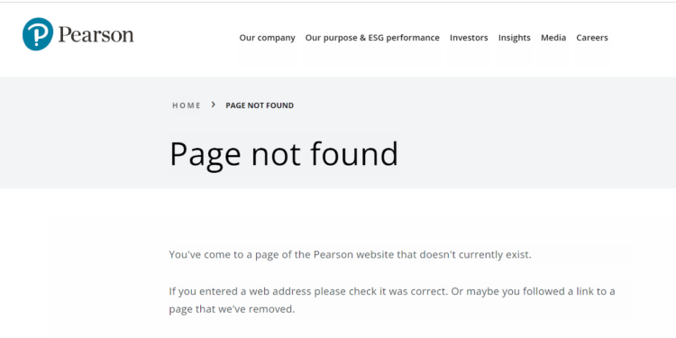Open Our purpose & ESG performance menu

click(372, 38)
